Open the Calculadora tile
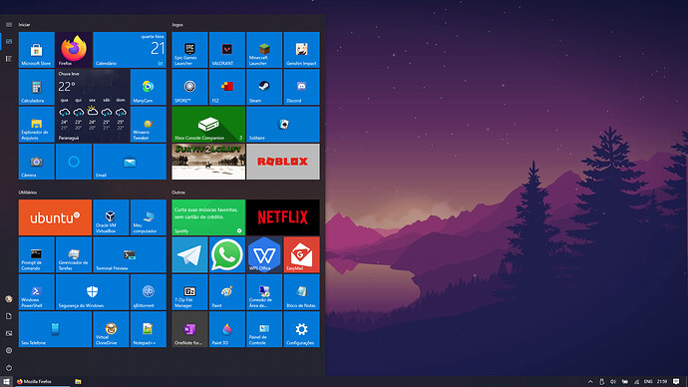This screenshot has height=387, width=688. 37,87
